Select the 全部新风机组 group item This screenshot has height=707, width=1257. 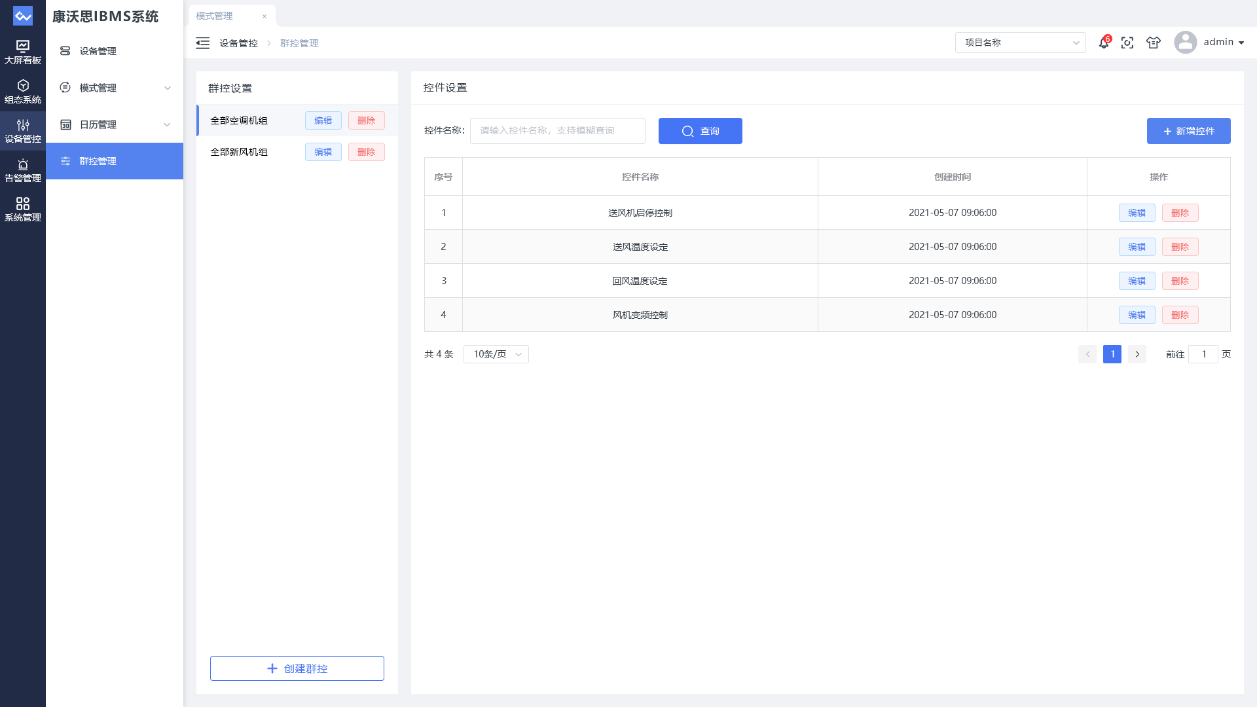click(239, 152)
